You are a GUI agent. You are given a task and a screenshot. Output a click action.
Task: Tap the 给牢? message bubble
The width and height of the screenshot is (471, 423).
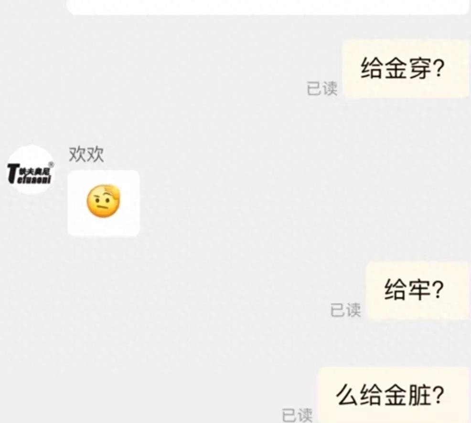(418, 290)
